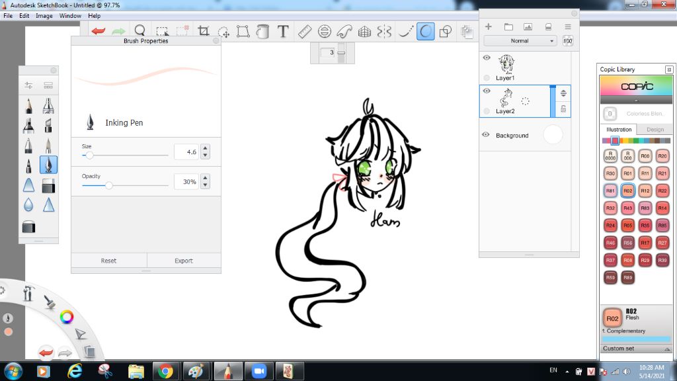This screenshot has width=677, height=381.
Task: Open the layer copy tool in top toolbar
Action: pos(466,32)
